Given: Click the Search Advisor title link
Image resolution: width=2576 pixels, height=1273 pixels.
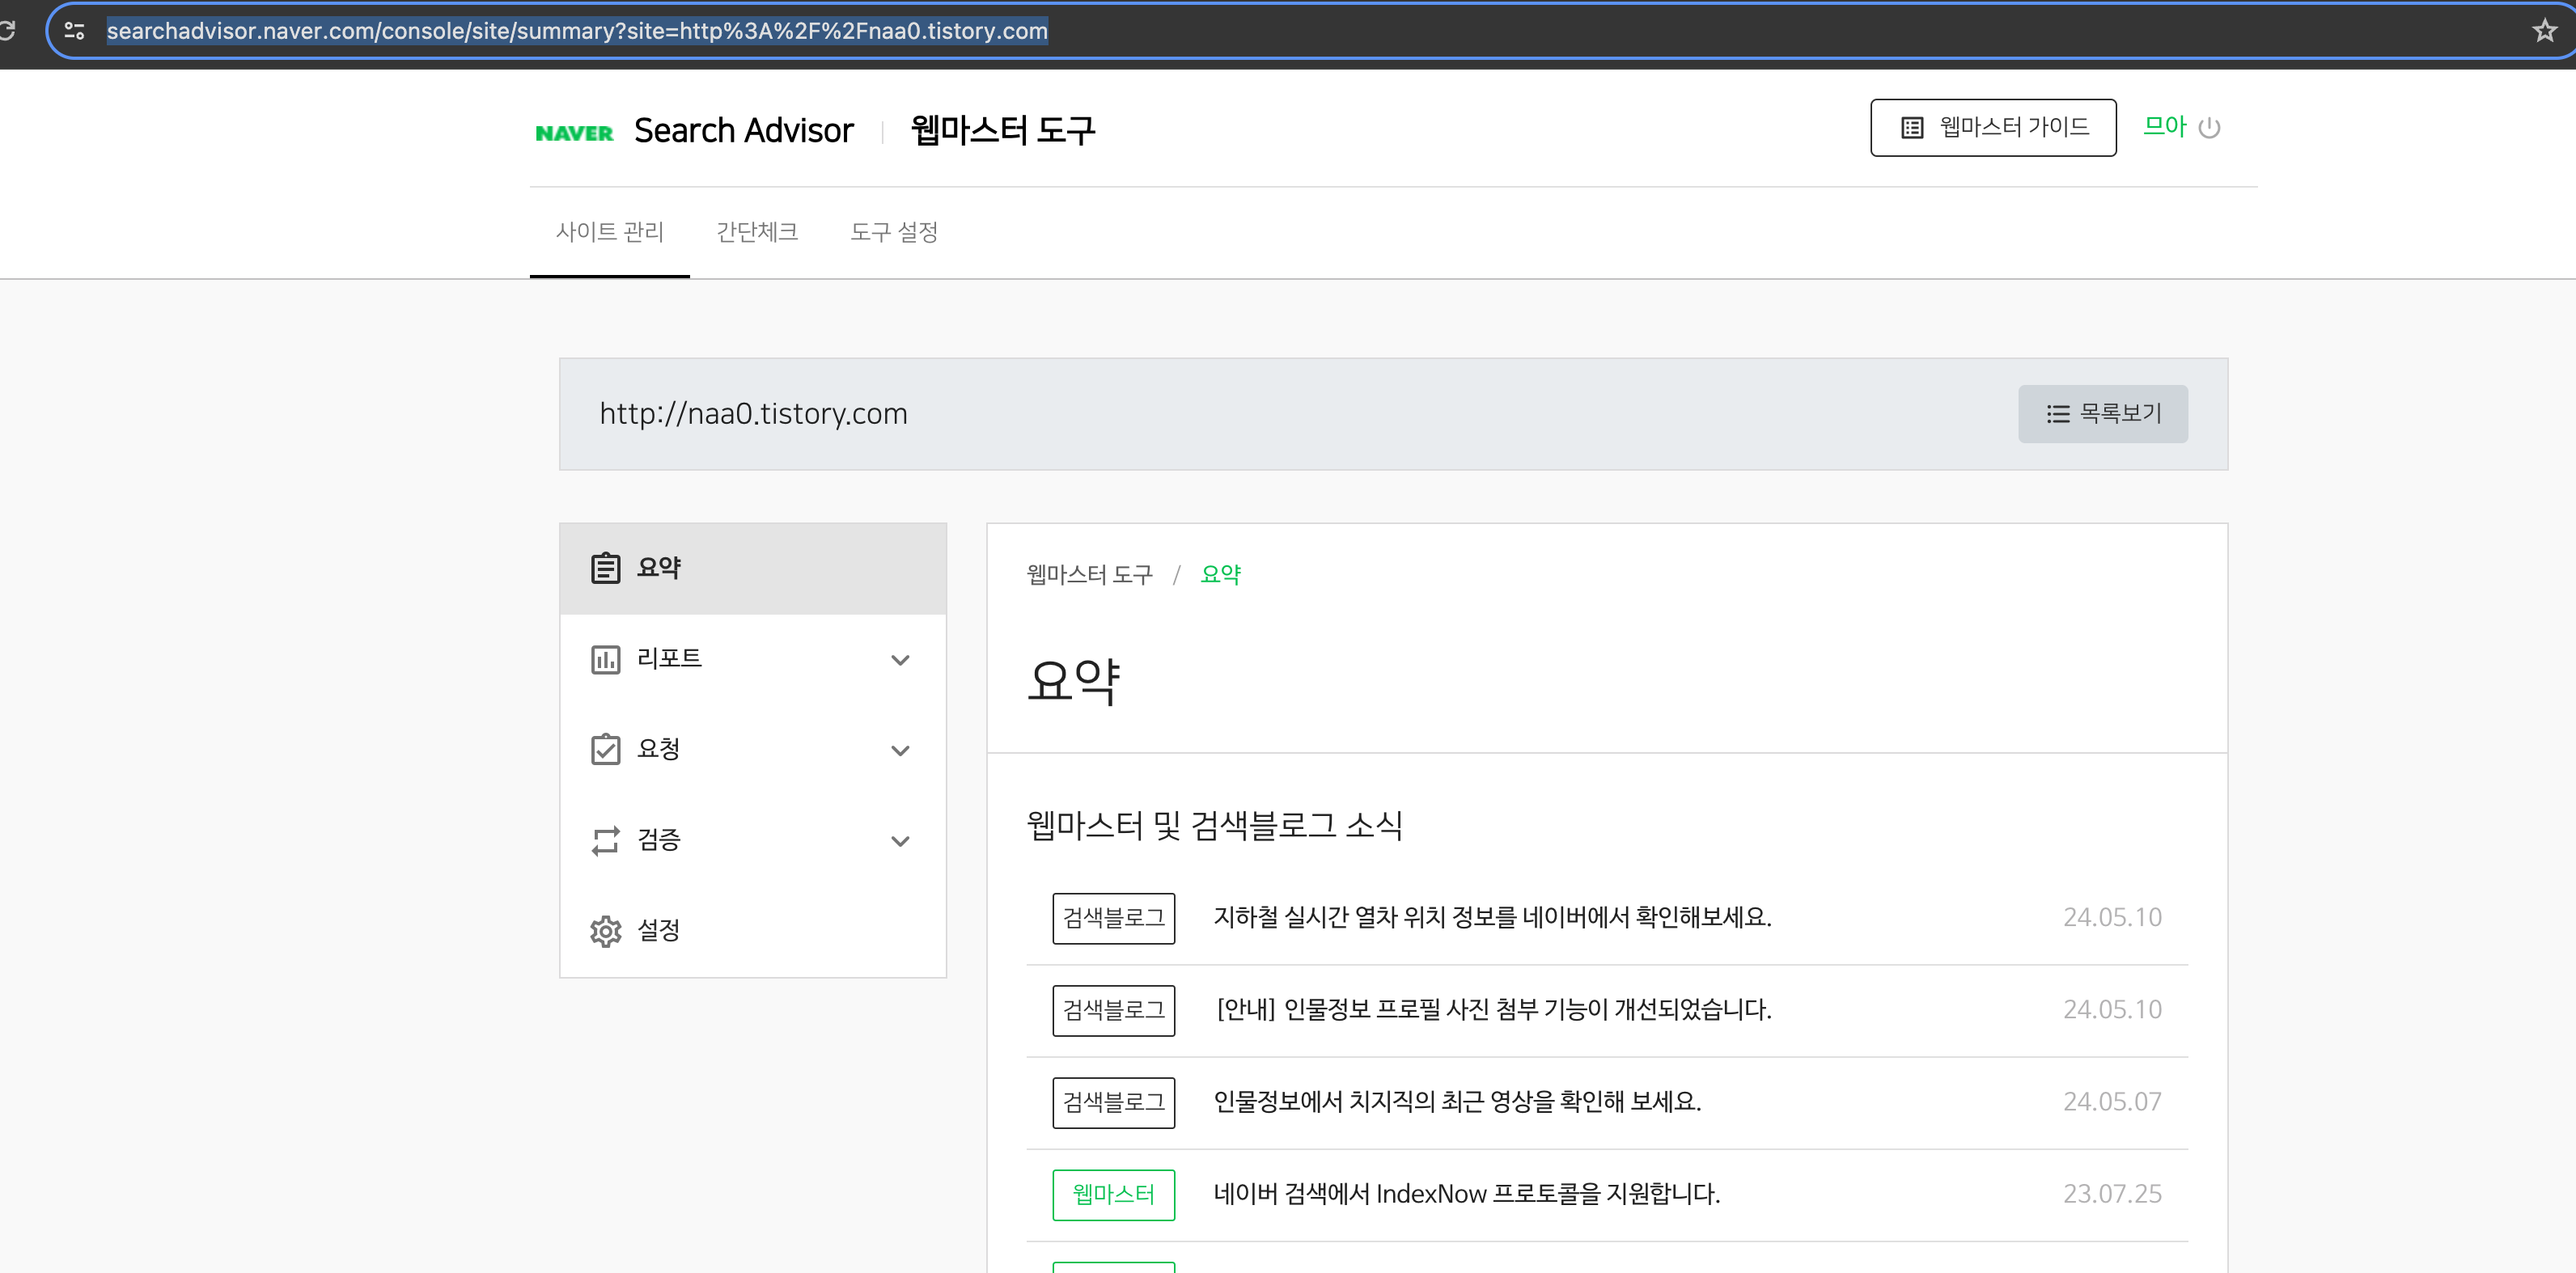Looking at the screenshot, I should pos(744,131).
